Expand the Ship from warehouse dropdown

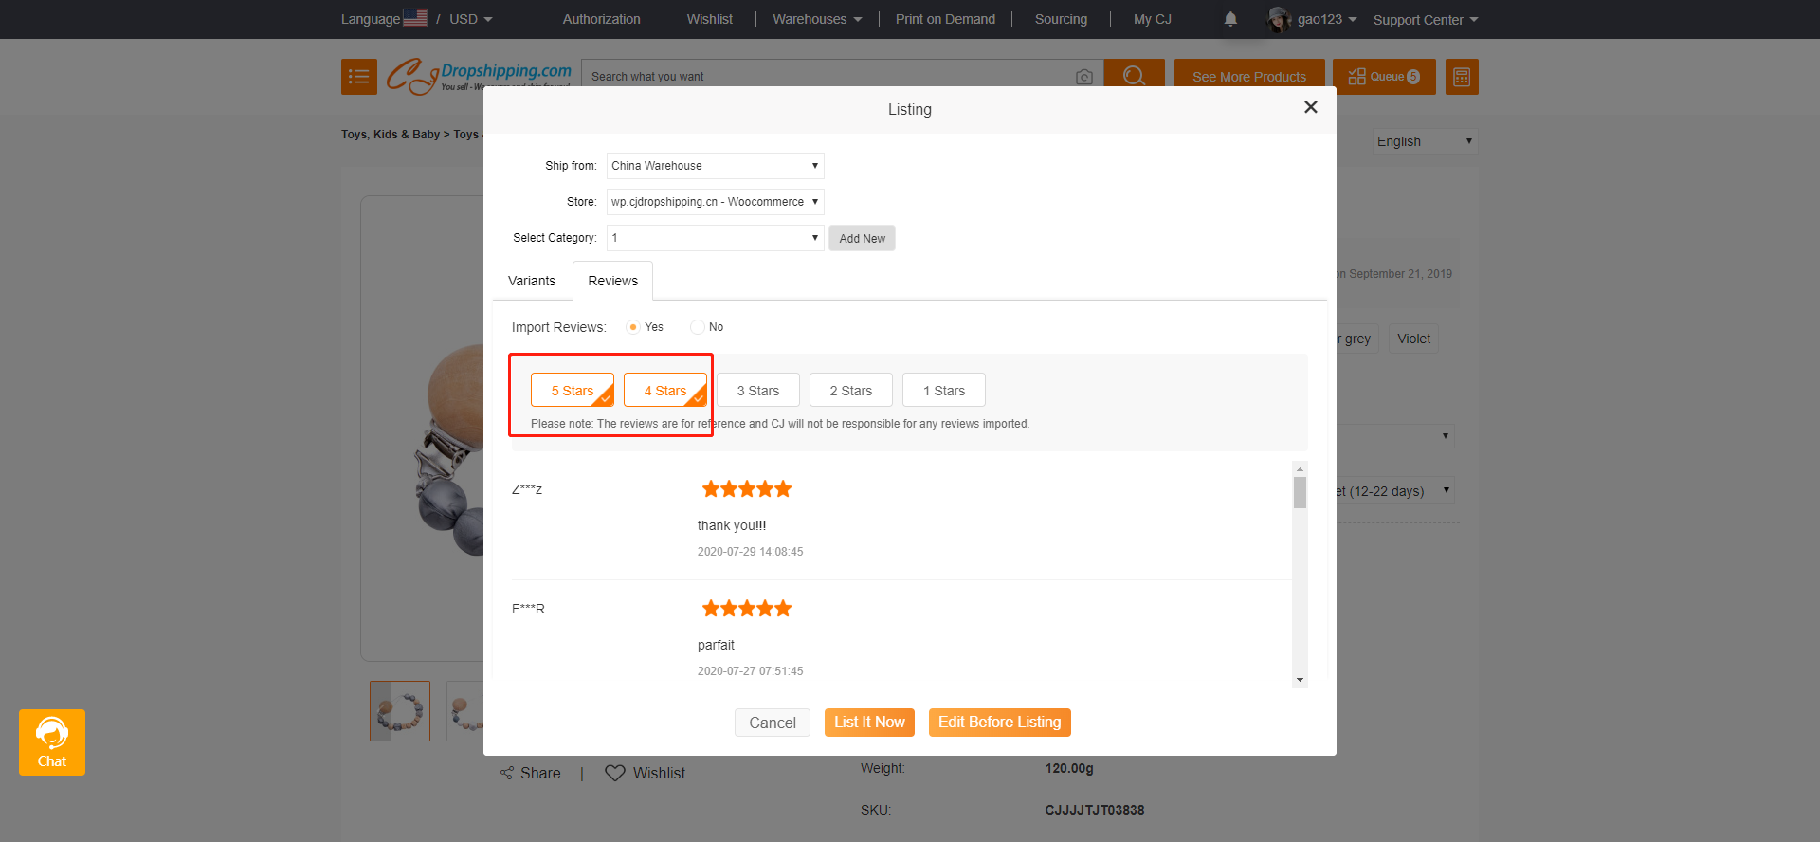(715, 166)
